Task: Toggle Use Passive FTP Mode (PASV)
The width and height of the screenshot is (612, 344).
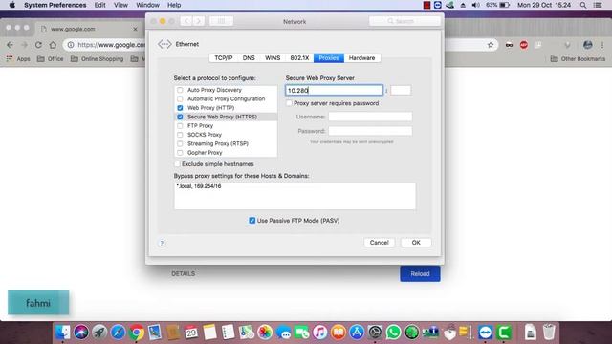Action: (x=252, y=221)
